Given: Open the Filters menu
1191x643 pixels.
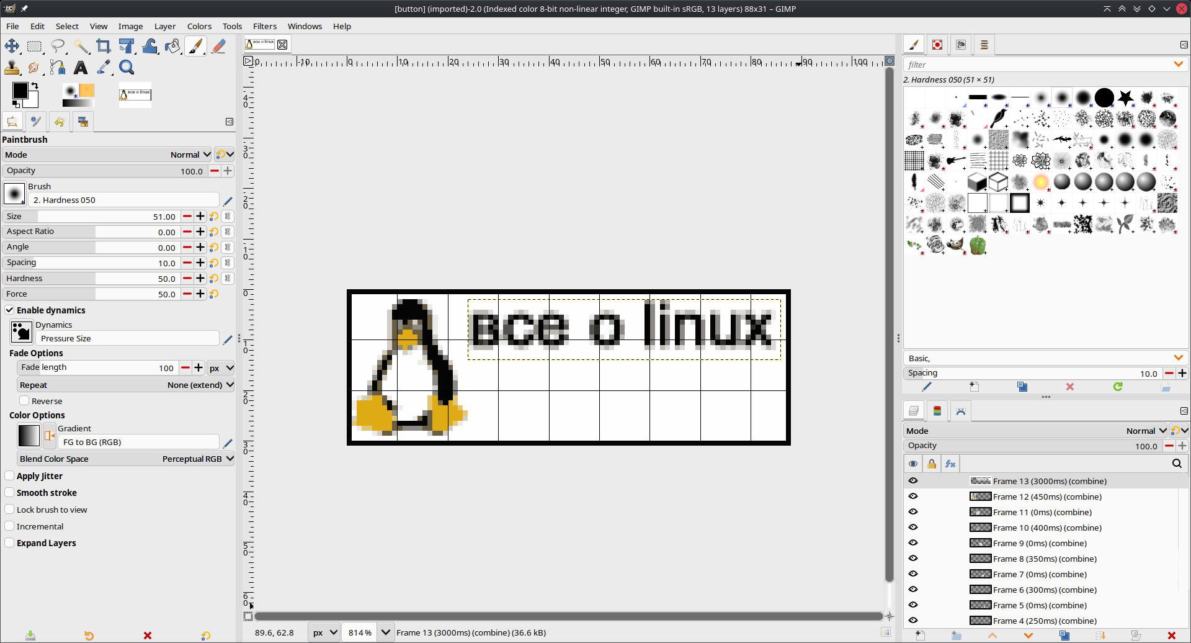Looking at the screenshot, I should click(265, 26).
